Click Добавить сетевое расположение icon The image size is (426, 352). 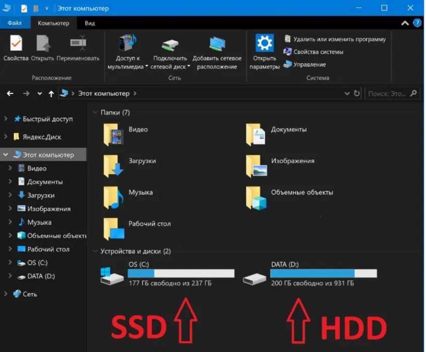pyautogui.click(x=217, y=44)
